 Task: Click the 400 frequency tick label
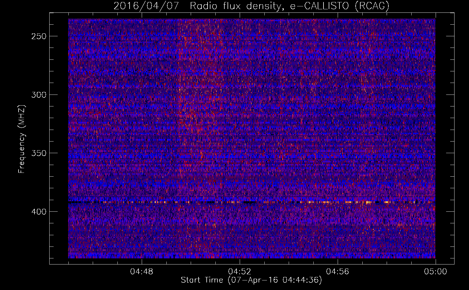pos(39,212)
